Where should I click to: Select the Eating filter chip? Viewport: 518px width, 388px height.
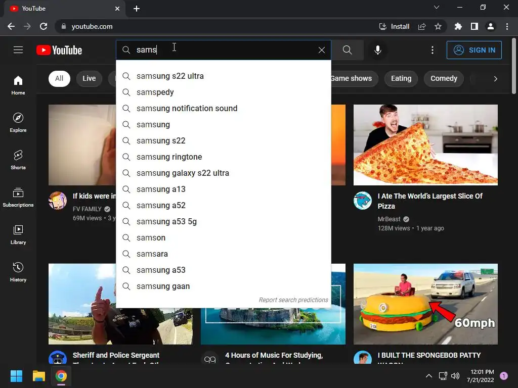pos(401,78)
